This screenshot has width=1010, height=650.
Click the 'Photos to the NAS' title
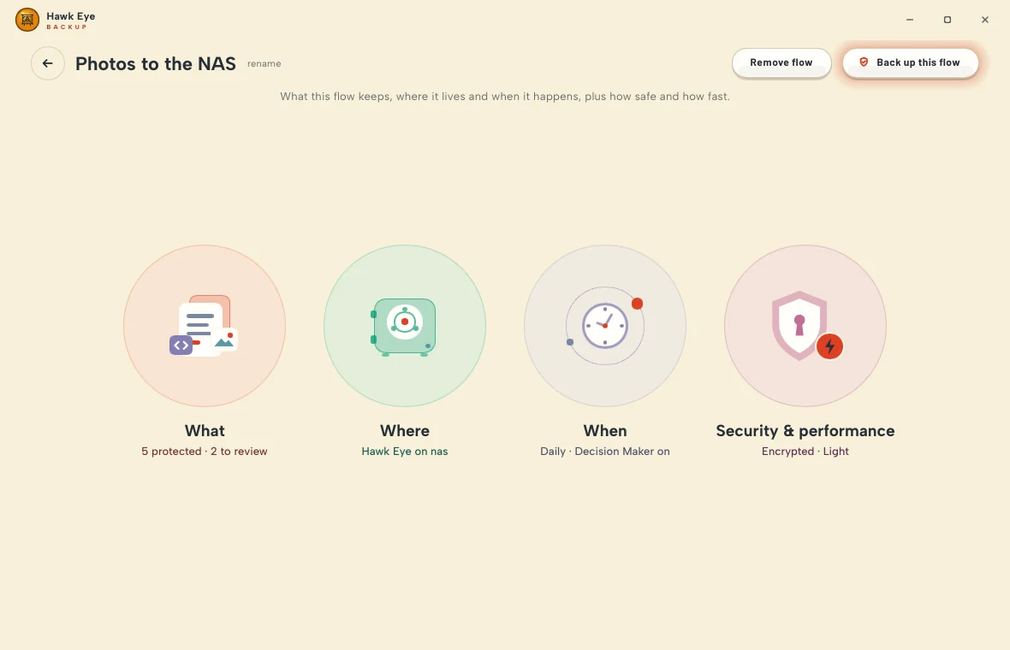155,63
